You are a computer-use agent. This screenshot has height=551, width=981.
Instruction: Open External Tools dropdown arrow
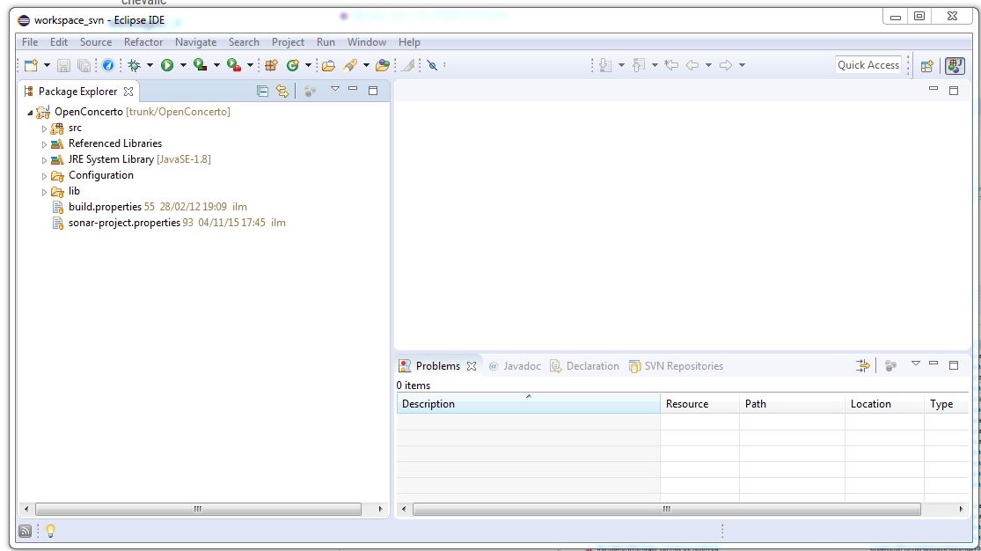[250, 65]
